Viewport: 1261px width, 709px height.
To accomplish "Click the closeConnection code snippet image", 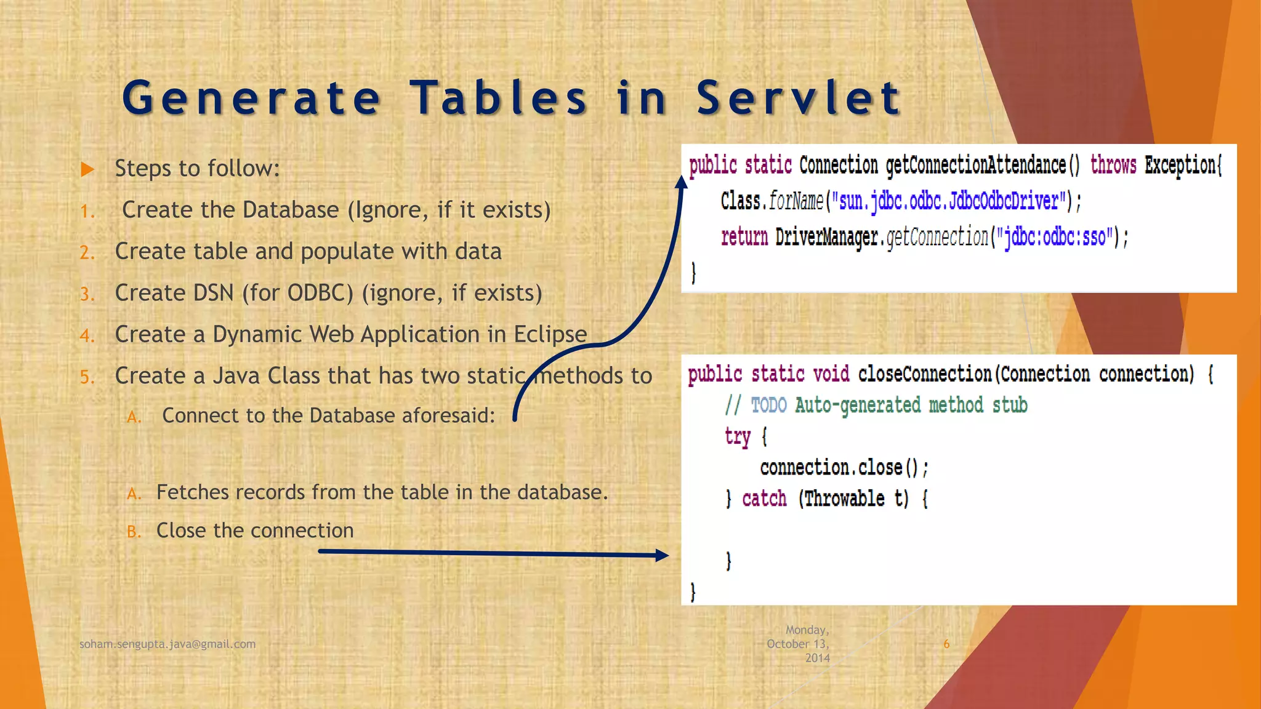I will tap(959, 480).
